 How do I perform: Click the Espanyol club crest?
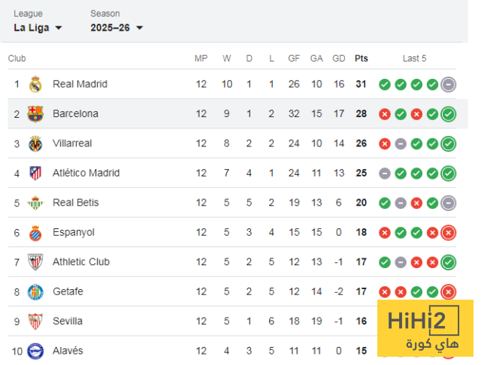[x=35, y=233]
